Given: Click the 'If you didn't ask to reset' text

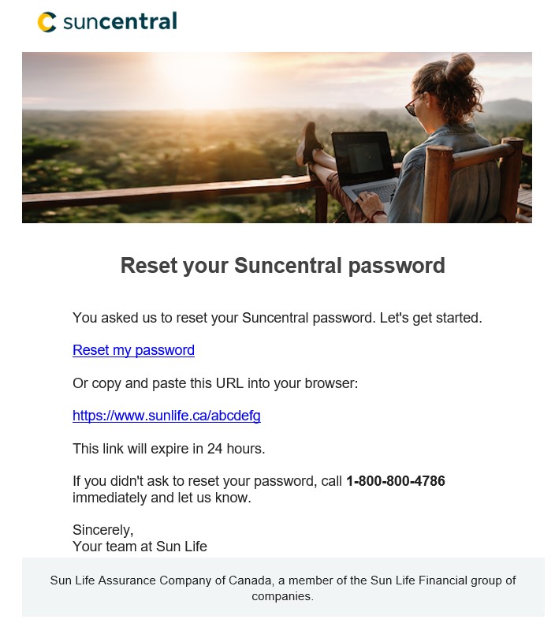Looking at the screenshot, I should tap(208, 481).
